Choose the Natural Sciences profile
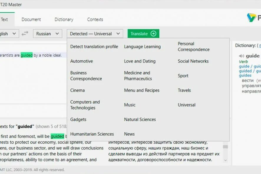 pyautogui.click(x=140, y=119)
